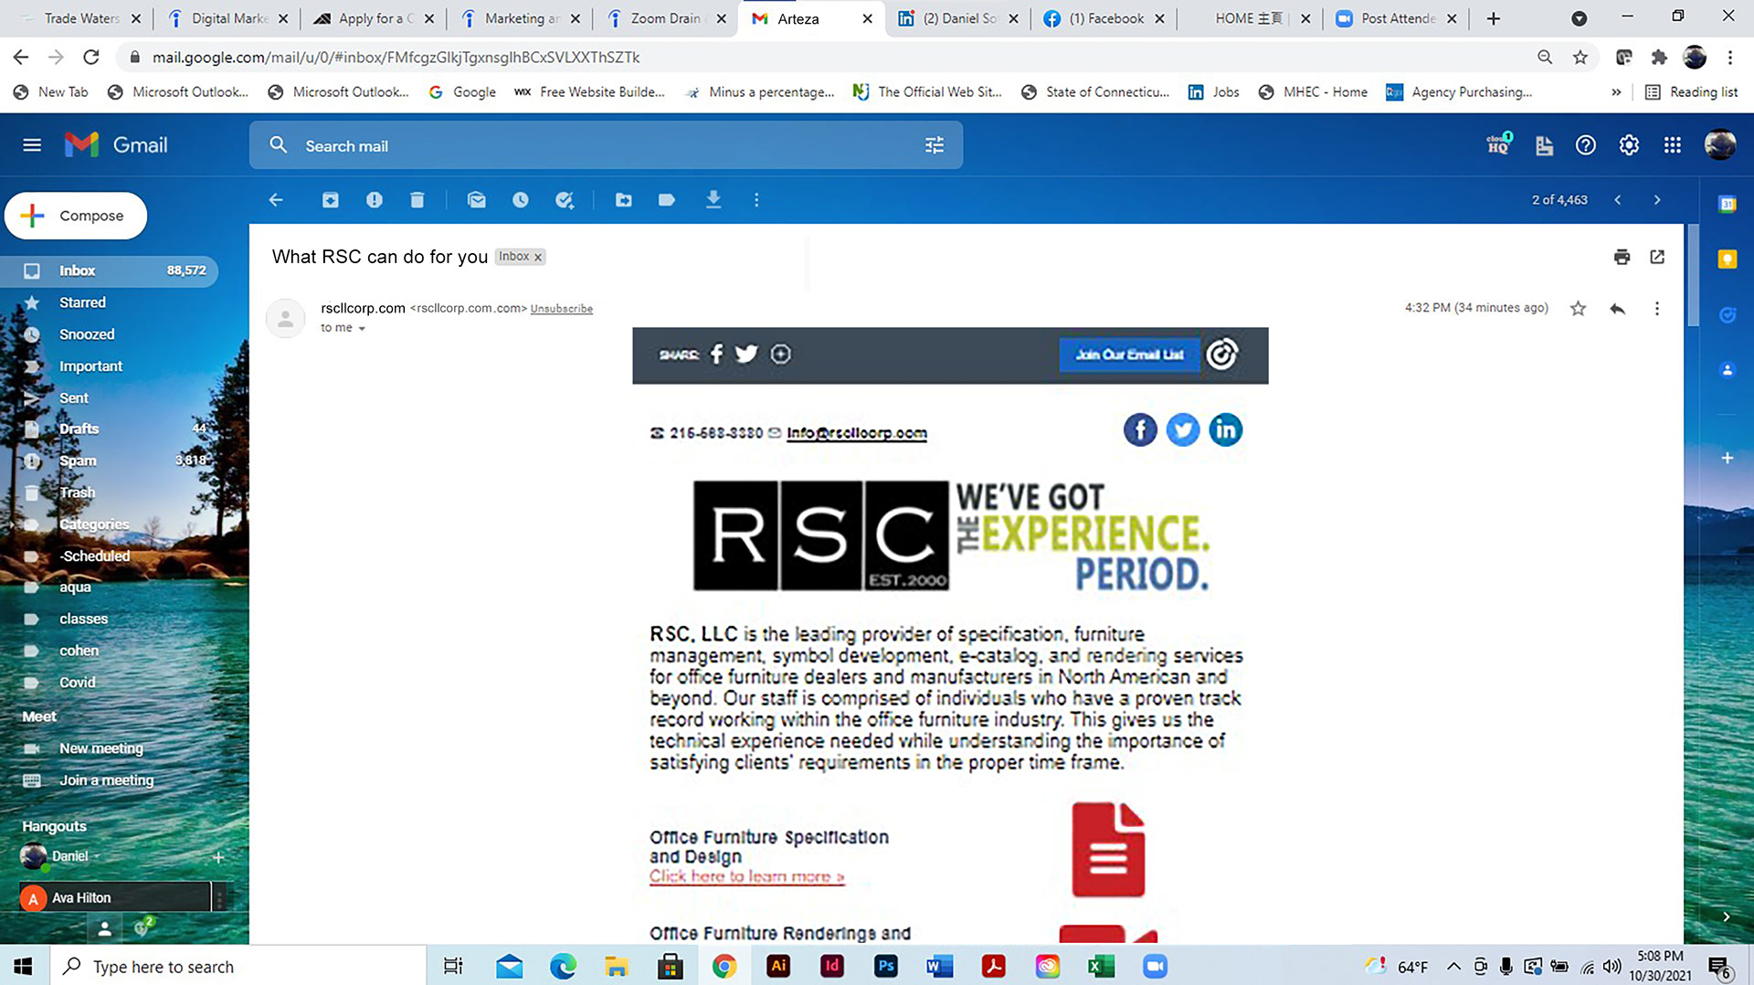Compose a new email
Screen dimensions: 1754x985
click(76, 216)
